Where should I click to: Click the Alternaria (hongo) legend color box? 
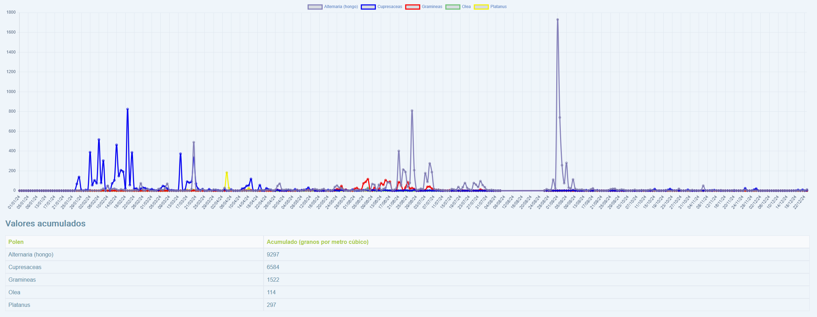(x=315, y=7)
